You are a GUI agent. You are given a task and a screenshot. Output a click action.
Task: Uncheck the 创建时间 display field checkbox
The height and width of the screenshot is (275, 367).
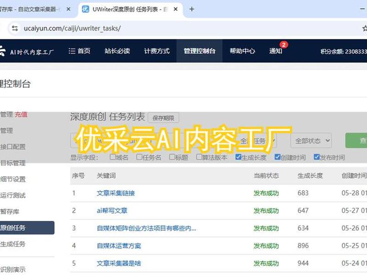pyautogui.click(x=278, y=157)
